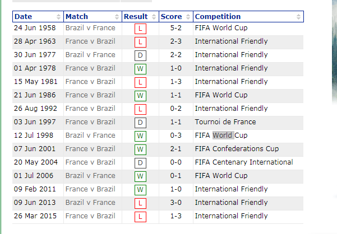Screen dimensions: 337x234
Task: Click the FIFA Confederations Cup competition text
Action: [237, 149]
